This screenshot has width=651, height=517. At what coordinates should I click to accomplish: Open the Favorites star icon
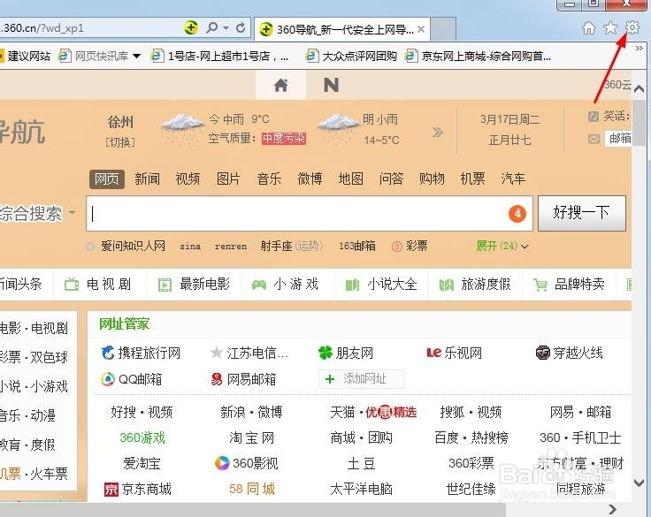click(x=610, y=28)
